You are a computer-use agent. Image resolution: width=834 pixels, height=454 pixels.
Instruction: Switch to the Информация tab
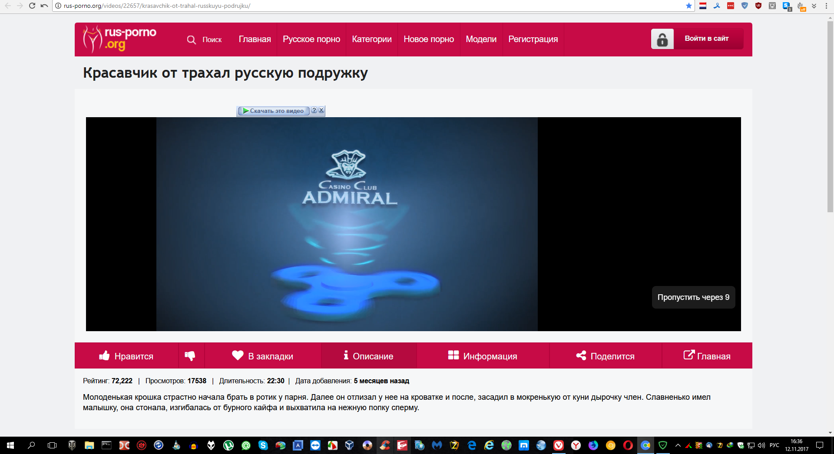(x=483, y=356)
